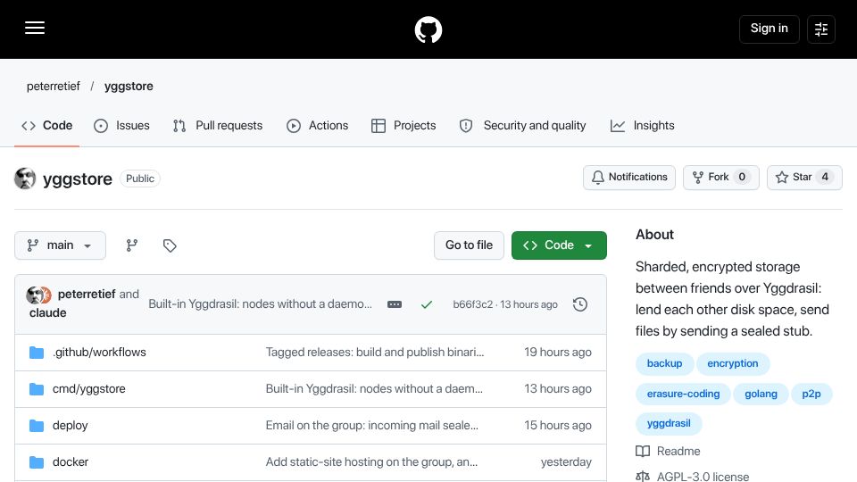Viewport: 857px width, 482px height.
Task: Click the fork count 0
Action: click(742, 177)
